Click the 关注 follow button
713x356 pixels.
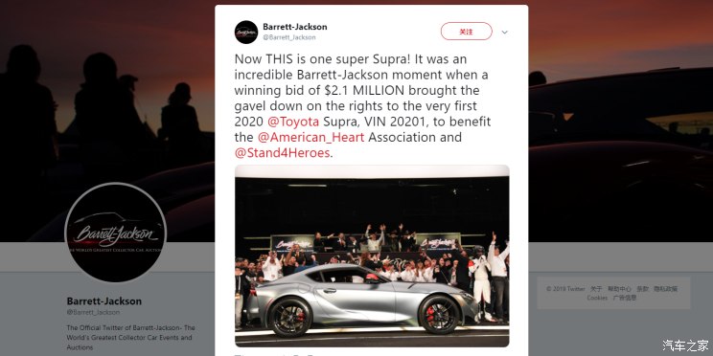coord(466,32)
